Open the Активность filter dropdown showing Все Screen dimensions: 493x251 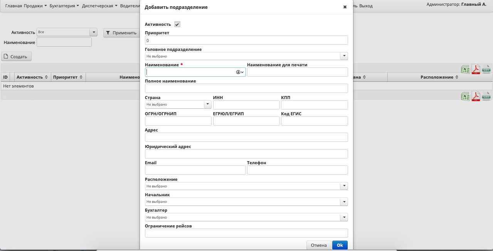point(67,32)
